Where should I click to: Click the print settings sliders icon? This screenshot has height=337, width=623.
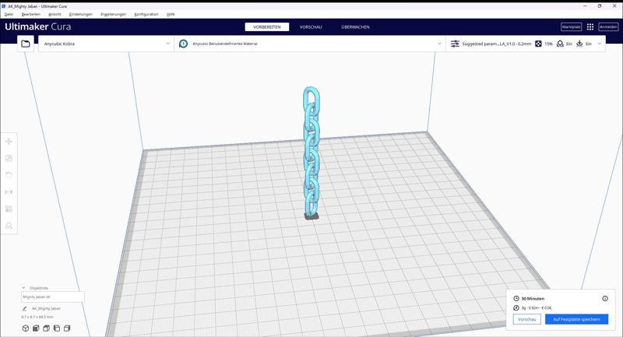coord(455,44)
